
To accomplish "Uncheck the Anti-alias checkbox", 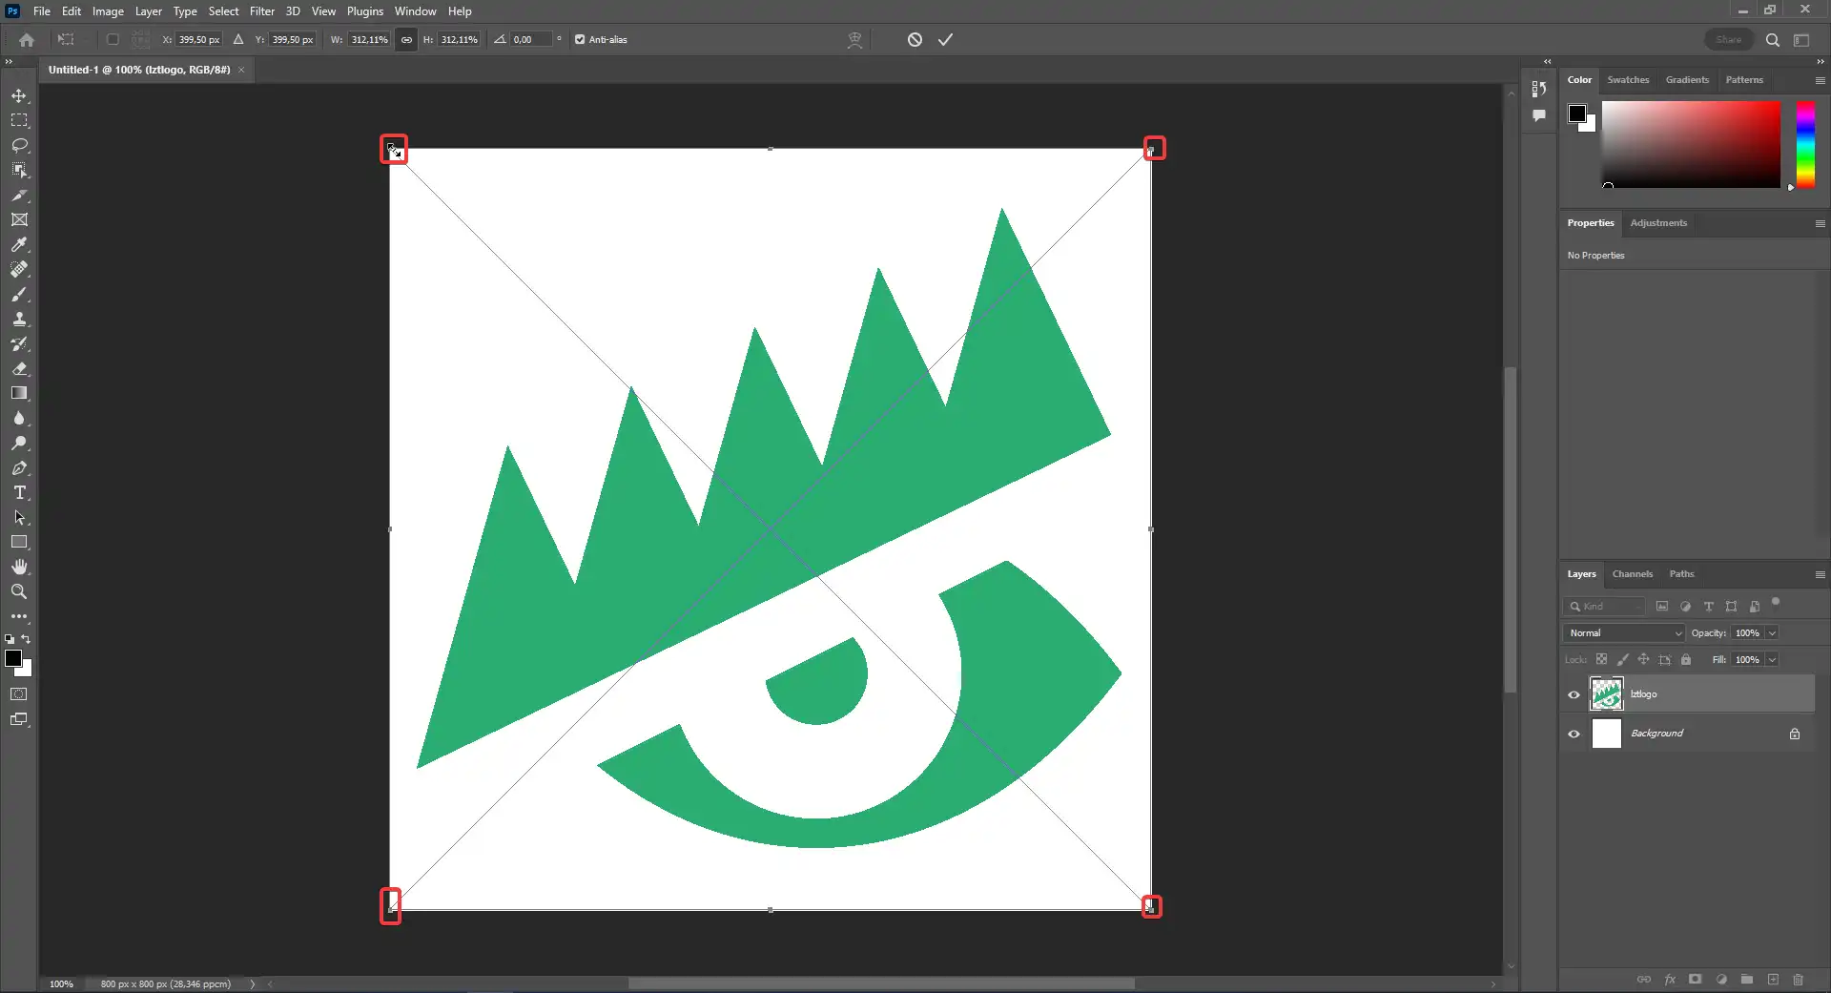I will pyautogui.click(x=580, y=40).
